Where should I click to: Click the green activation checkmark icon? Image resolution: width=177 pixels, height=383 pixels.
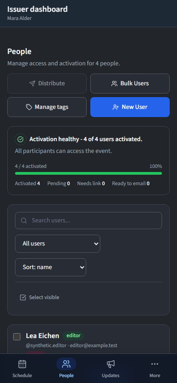coord(20,139)
